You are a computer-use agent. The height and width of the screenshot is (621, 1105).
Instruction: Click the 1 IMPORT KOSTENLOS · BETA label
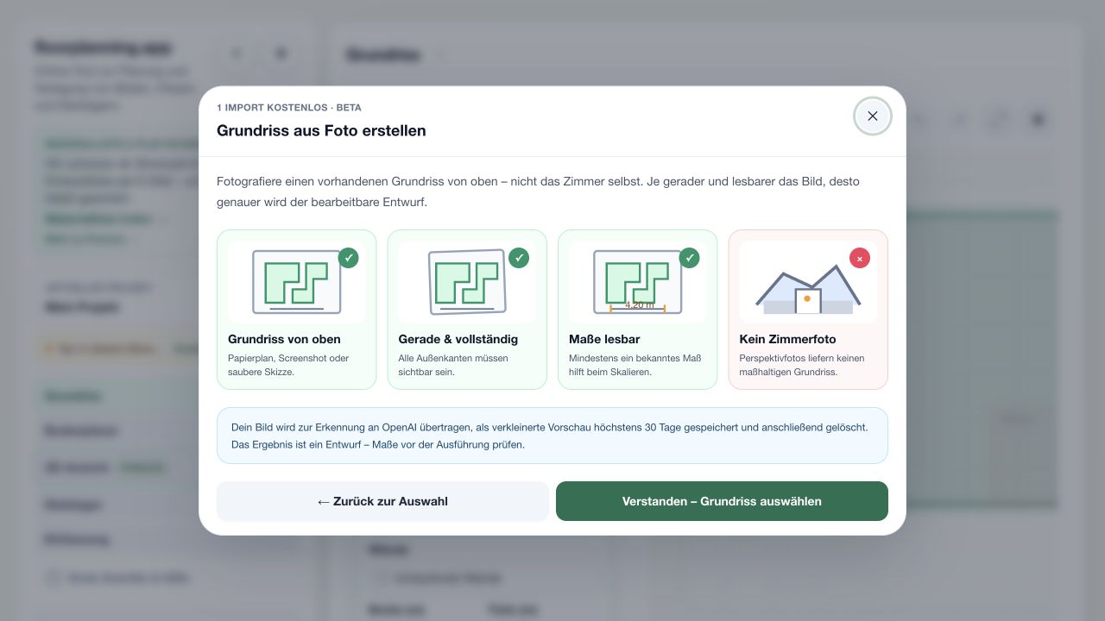point(289,108)
